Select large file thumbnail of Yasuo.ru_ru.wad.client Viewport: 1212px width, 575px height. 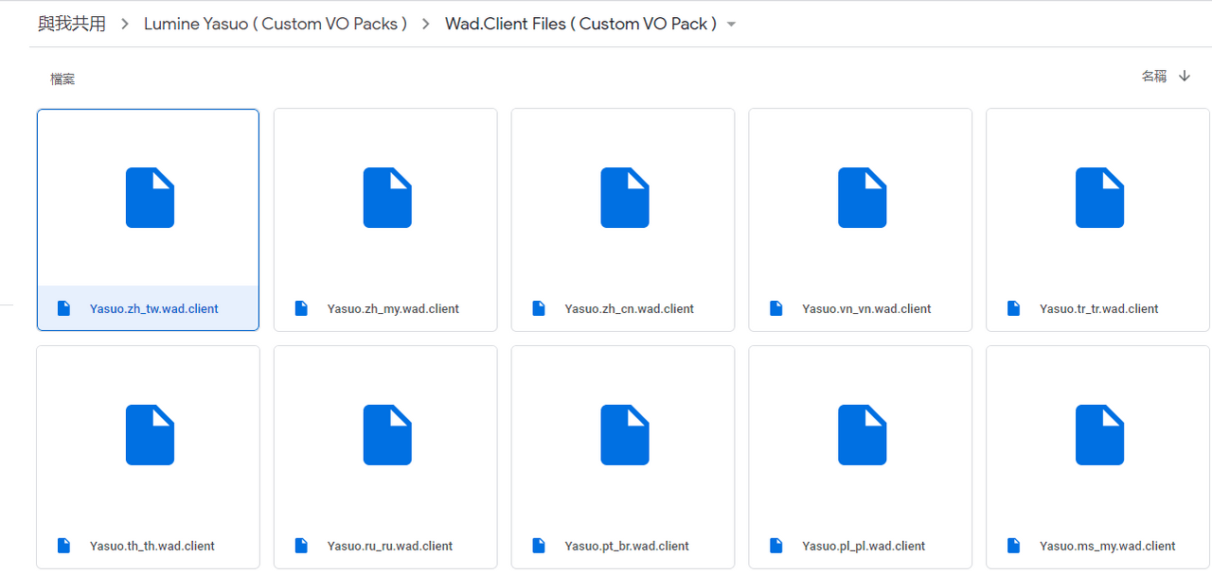tap(387, 435)
